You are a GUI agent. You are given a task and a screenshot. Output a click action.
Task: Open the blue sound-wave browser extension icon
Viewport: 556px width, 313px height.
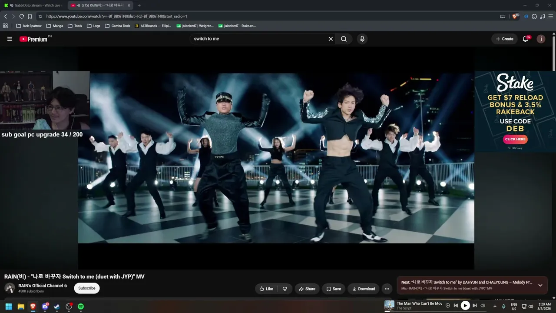[x=526, y=17]
